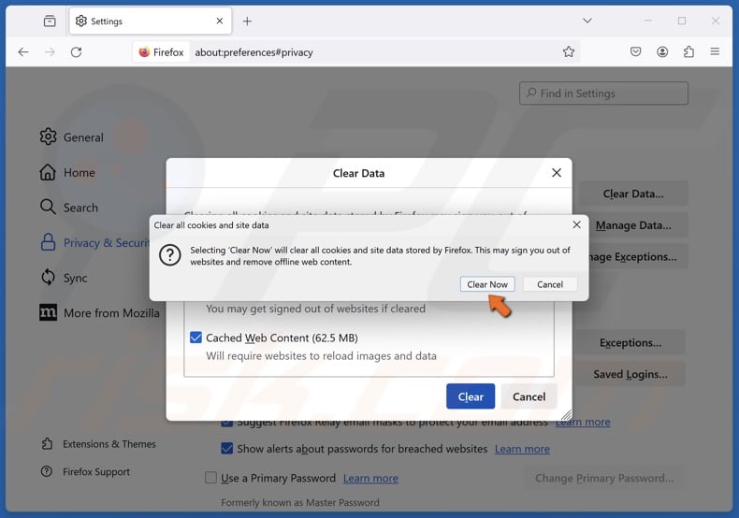This screenshot has height=518, width=739.
Task: Click the Find in Settings search box
Action: (x=603, y=94)
